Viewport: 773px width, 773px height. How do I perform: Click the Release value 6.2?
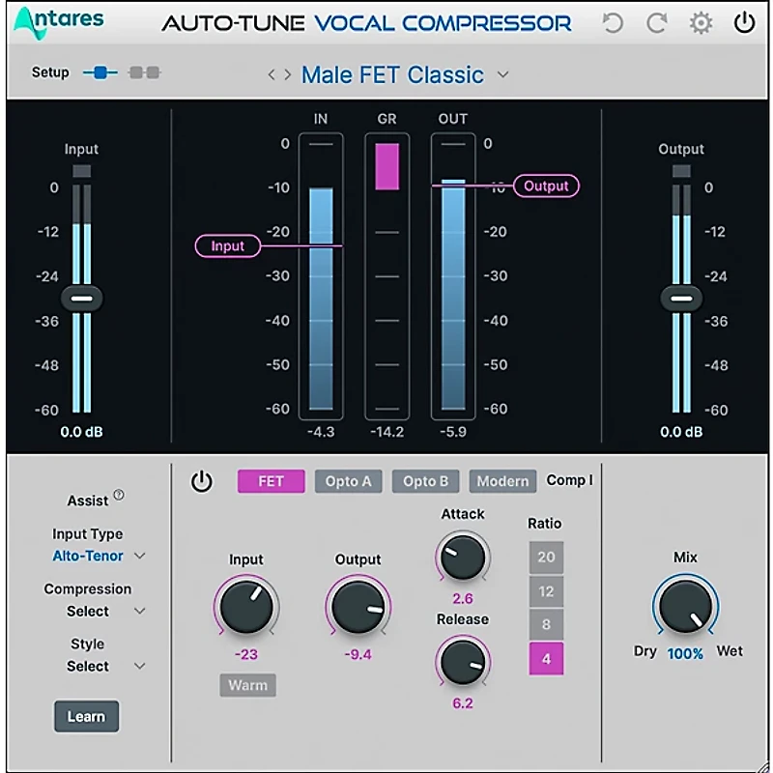tap(463, 703)
